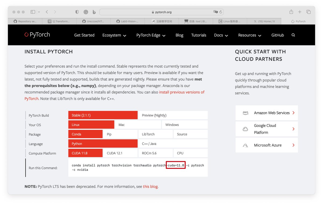This screenshot has height=204, width=323.
Task: Open the 'this blog' link
Action: [x=150, y=187]
